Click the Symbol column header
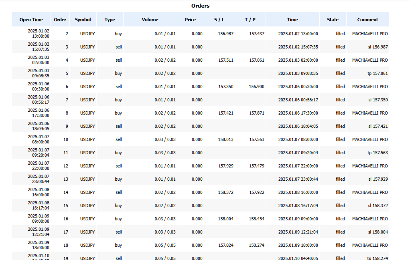410x260 pixels. (83, 20)
